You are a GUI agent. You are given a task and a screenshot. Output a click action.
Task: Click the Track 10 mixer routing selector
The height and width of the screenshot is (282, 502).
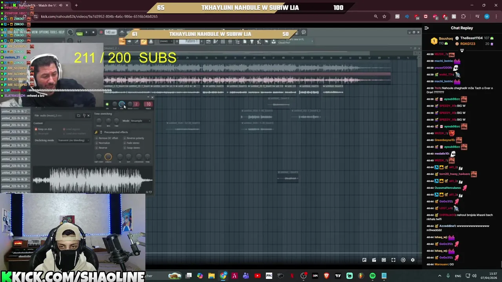pyautogui.click(x=148, y=104)
